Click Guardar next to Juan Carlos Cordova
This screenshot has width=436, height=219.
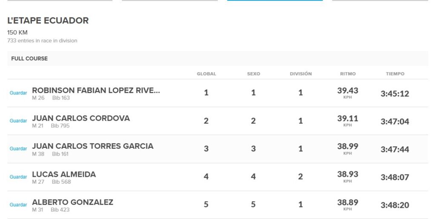click(x=18, y=121)
